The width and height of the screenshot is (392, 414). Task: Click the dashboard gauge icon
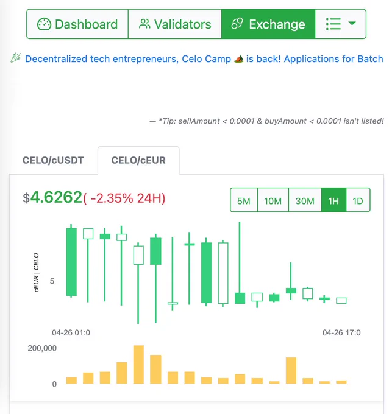(x=44, y=24)
